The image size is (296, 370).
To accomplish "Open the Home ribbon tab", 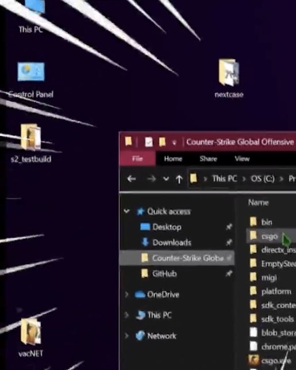I will (x=173, y=159).
